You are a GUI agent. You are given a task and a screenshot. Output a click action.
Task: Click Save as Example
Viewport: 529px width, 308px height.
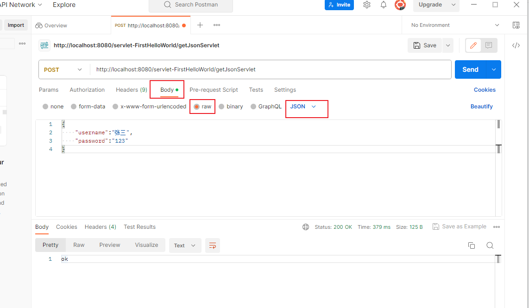[460, 226]
